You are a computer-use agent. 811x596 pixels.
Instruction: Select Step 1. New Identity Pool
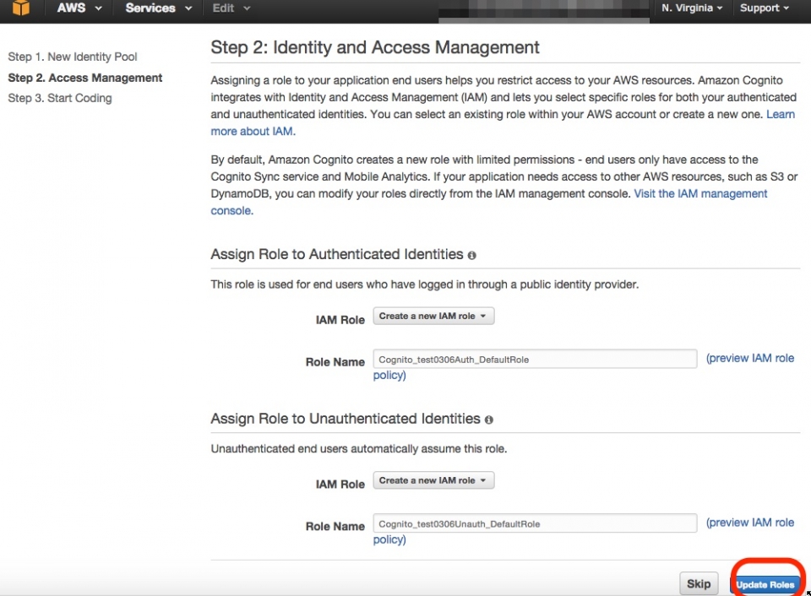[x=72, y=57]
